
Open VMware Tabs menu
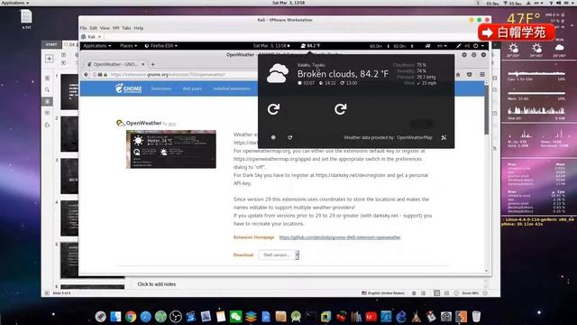(126, 28)
